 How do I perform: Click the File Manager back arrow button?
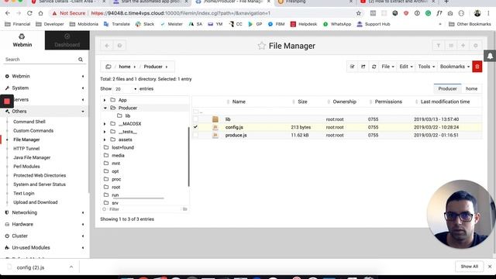click(107, 46)
